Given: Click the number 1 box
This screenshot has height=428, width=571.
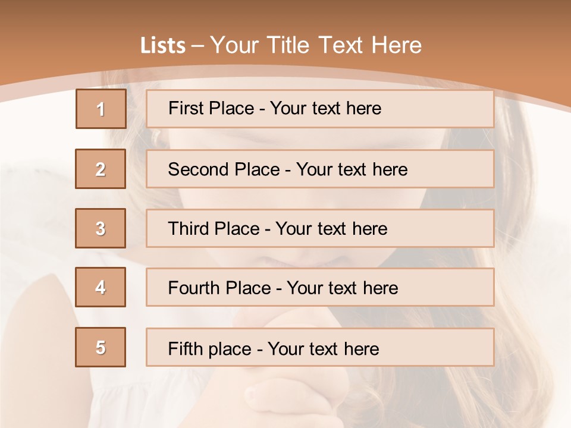Looking at the screenshot, I should 101,109.
